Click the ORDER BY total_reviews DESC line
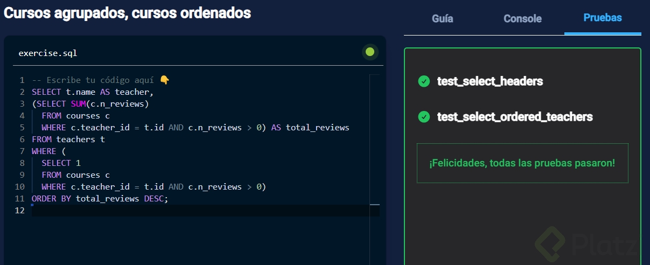Screen dimensions: 650x265 click(100, 199)
